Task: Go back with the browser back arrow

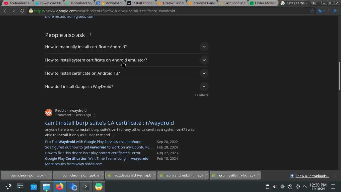Action: (x=5, y=11)
